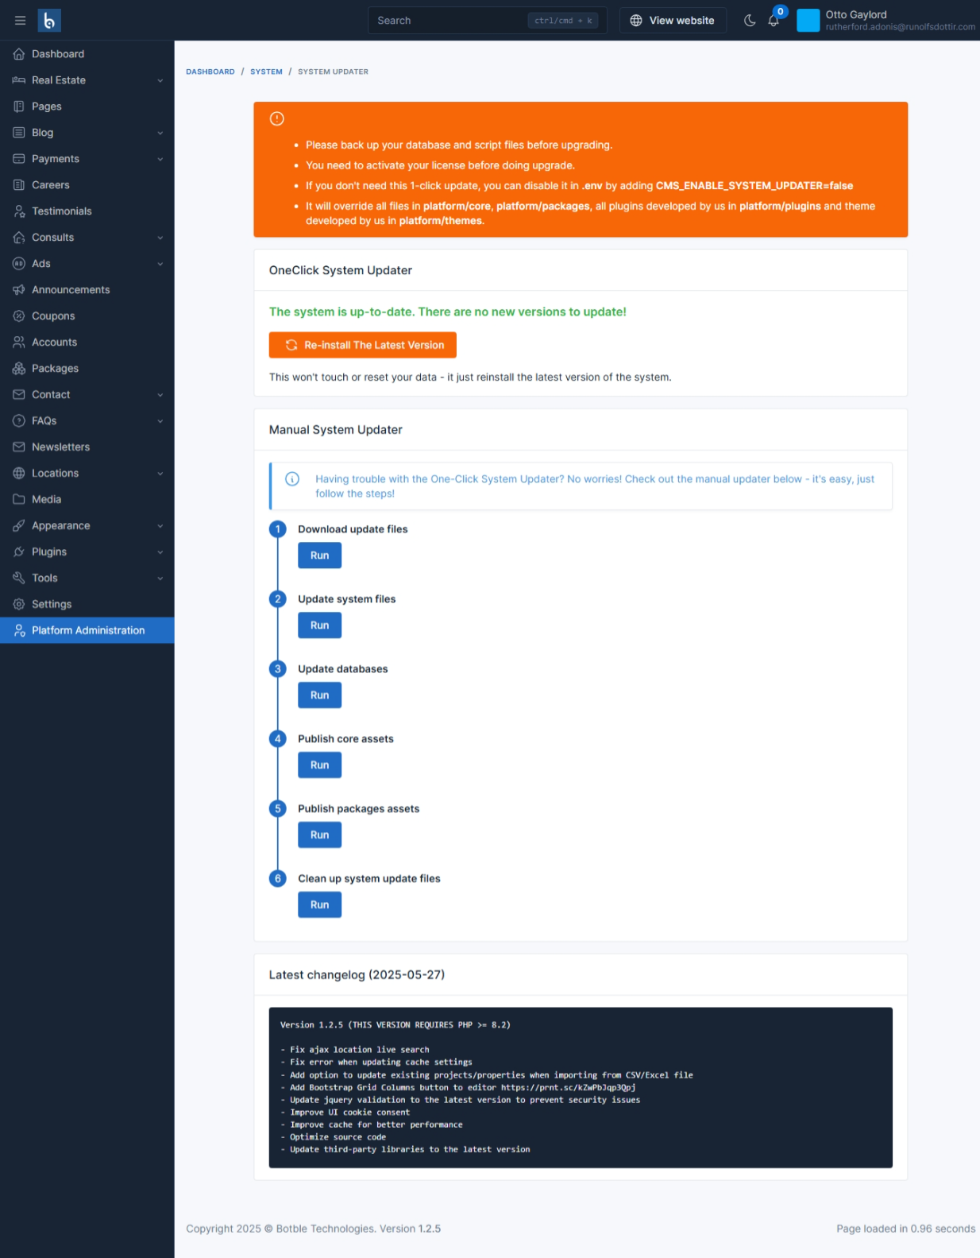The height and width of the screenshot is (1258, 980).
Task: Click the Locations globe icon
Action: 19,474
